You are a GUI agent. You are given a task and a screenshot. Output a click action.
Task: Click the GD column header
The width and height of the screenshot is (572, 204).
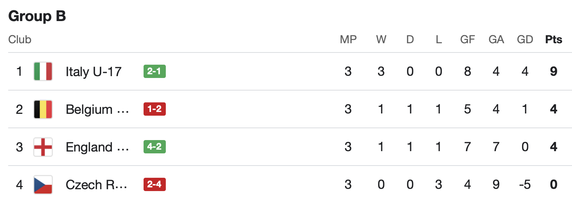click(x=525, y=39)
